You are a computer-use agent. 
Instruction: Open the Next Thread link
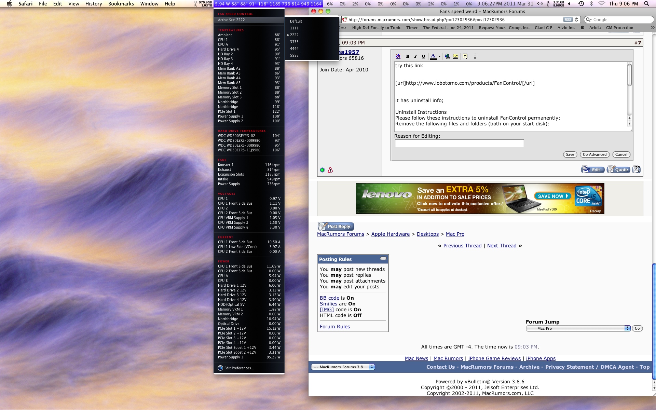502,246
